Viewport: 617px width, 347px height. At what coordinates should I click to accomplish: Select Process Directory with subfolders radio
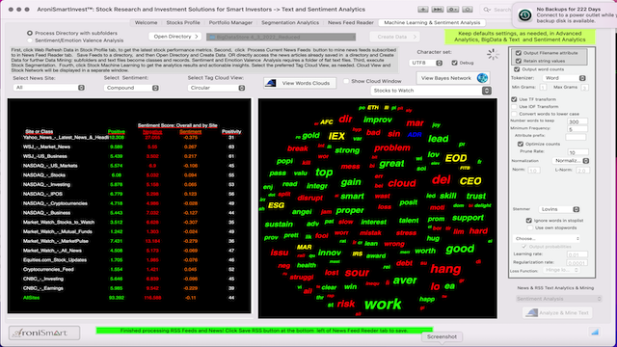[30, 33]
